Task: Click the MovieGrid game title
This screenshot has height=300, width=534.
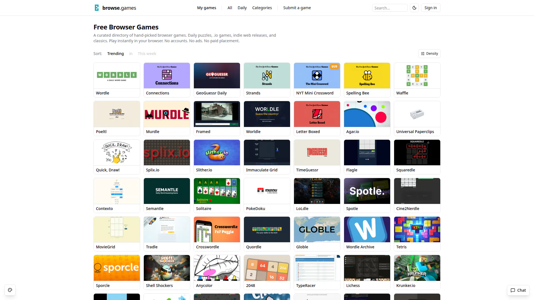Action: [105, 247]
